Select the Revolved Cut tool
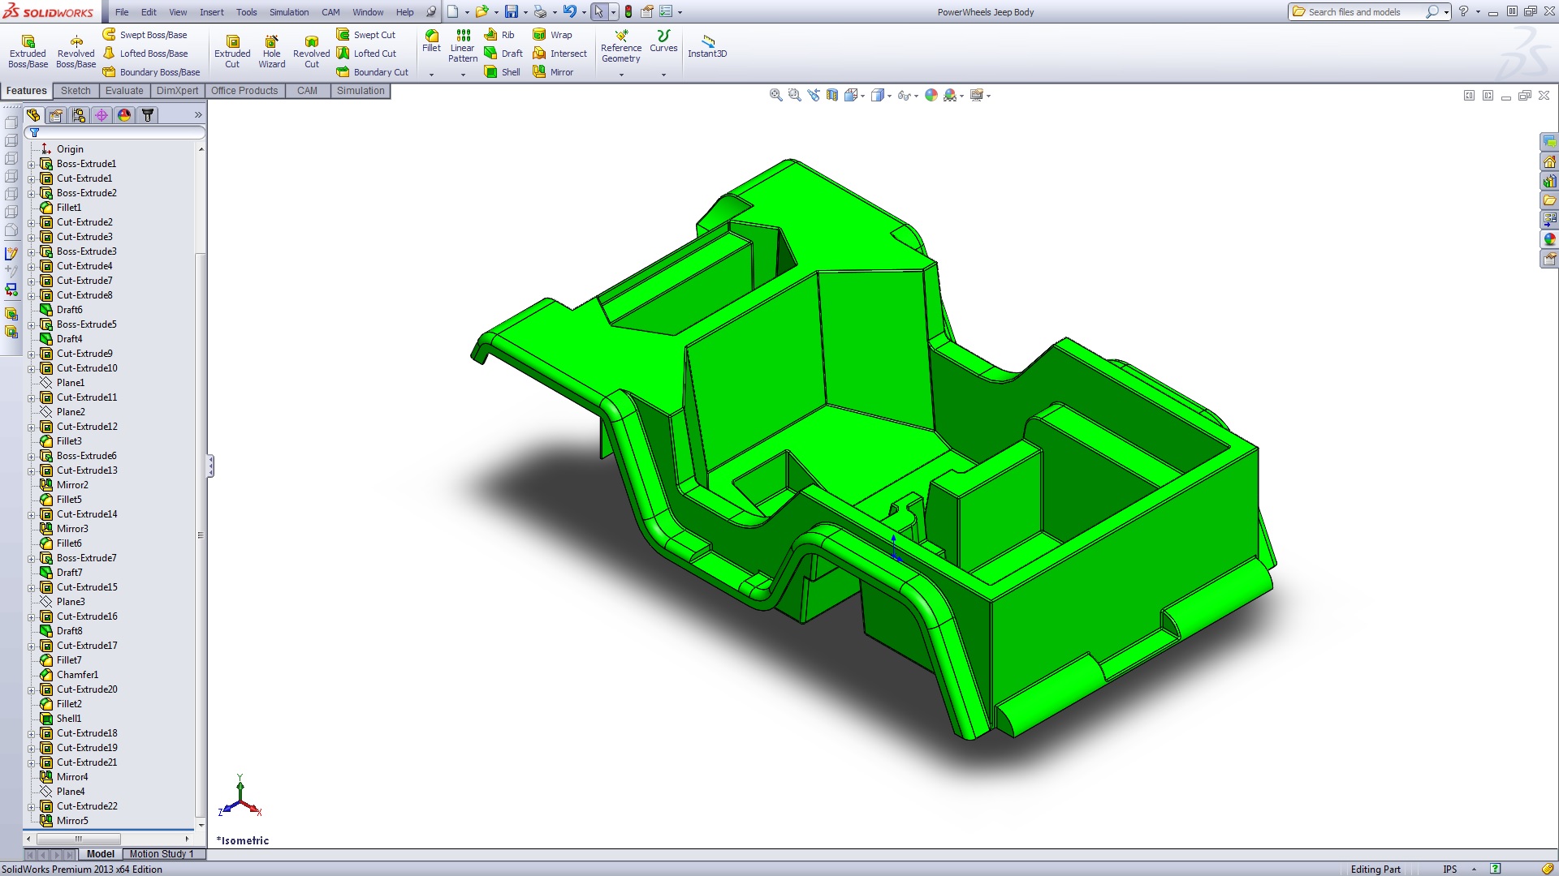Image resolution: width=1559 pixels, height=876 pixels. (x=311, y=51)
